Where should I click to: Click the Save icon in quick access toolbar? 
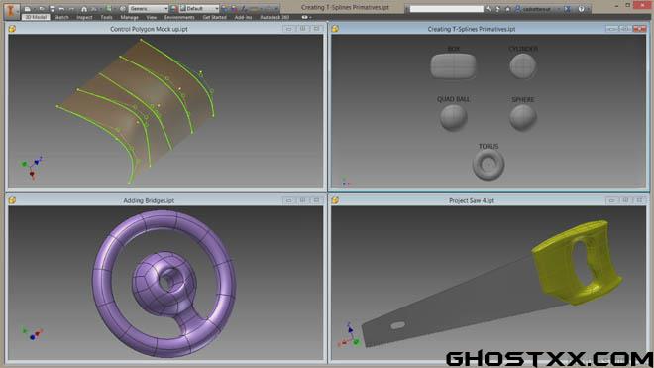(52, 9)
